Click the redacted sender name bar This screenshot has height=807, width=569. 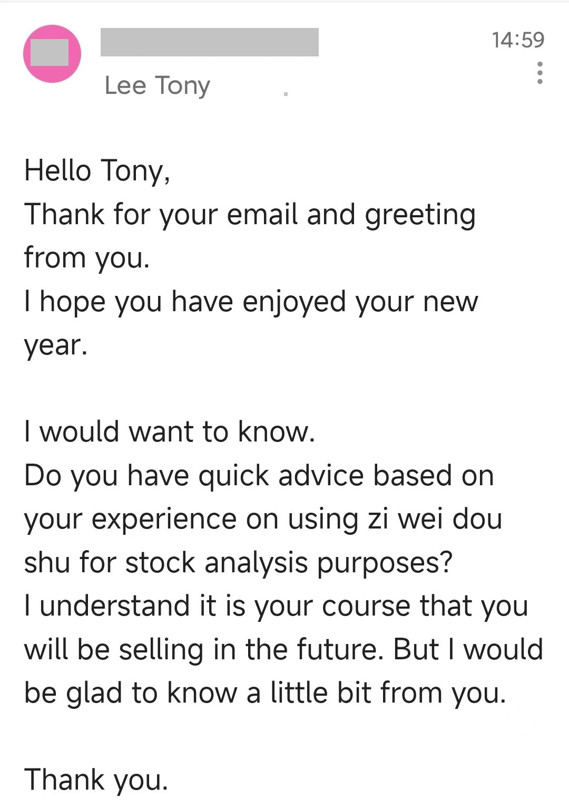click(209, 42)
